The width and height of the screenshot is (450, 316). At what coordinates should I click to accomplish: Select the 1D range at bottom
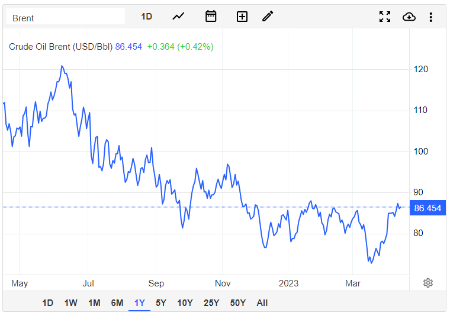pyautogui.click(x=47, y=303)
